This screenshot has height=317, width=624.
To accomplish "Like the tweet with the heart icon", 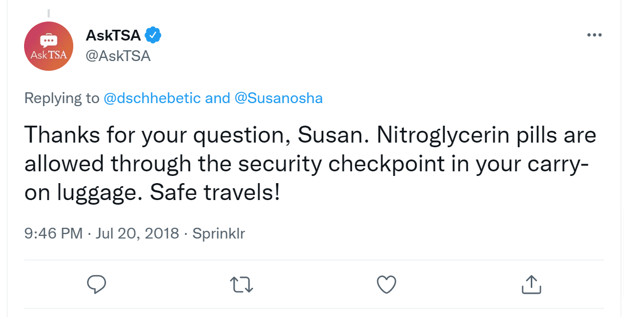I will pos(387,285).
